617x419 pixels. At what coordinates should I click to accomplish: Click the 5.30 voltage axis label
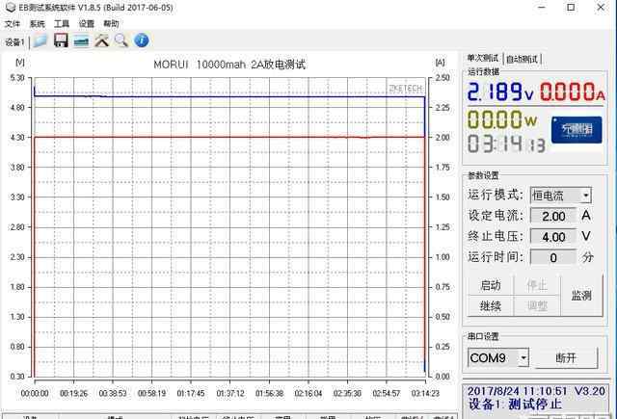[x=17, y=78]
